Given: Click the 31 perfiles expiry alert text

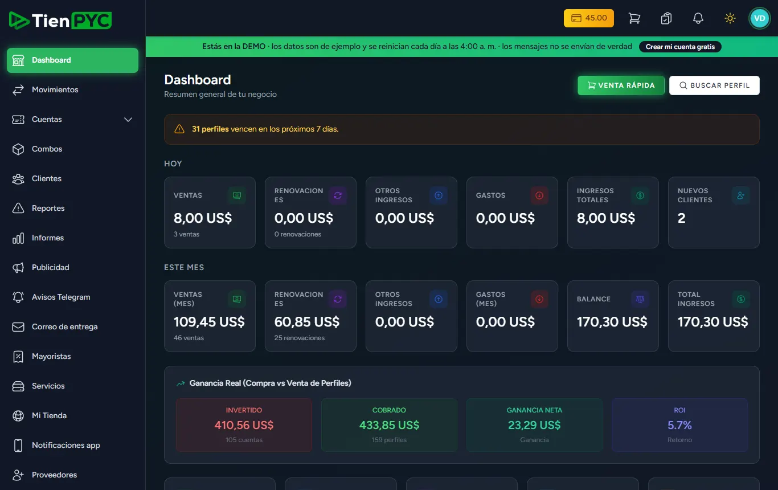Looking at the screenshot, I should pyautogui.click(x=265, y=129).
